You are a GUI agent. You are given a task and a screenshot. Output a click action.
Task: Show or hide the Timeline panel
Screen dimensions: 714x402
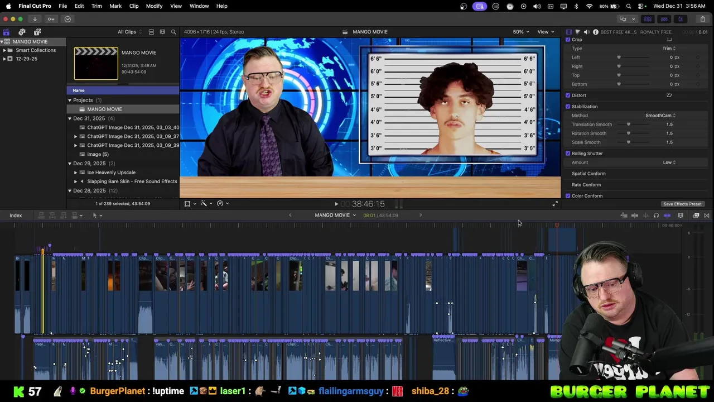coord(664,19)
